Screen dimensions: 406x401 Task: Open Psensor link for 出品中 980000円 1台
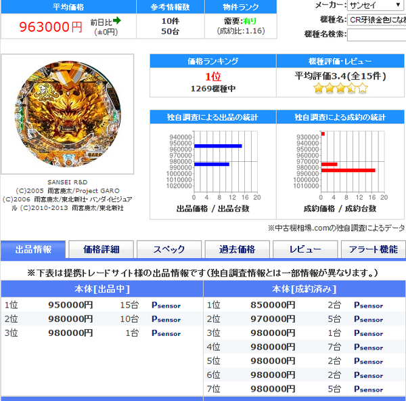(x=166, y=333)
